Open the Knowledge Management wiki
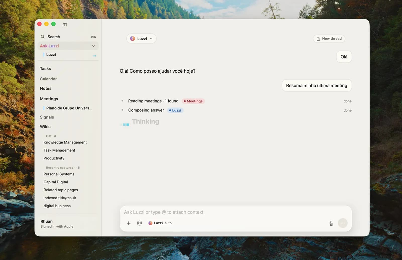Image resolution: width=402 pixels, height=260 pixels. coord(65,142)
